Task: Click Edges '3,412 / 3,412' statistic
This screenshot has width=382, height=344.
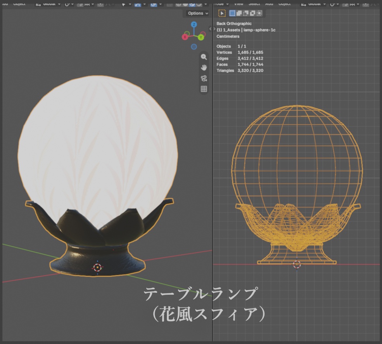Action: [250, 59]
